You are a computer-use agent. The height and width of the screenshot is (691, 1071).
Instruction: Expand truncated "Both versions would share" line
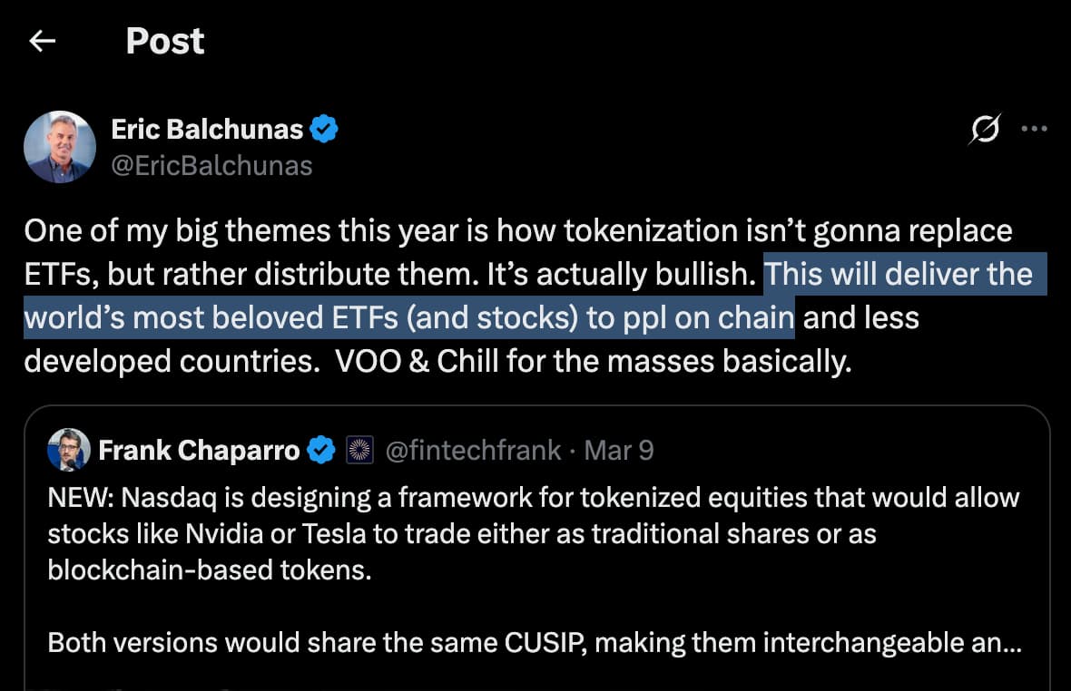535,643
